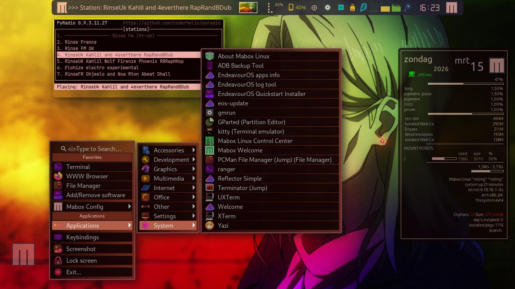515x289 pixels.
Task: Click the Yazi file manager icon
Action: 210,225
